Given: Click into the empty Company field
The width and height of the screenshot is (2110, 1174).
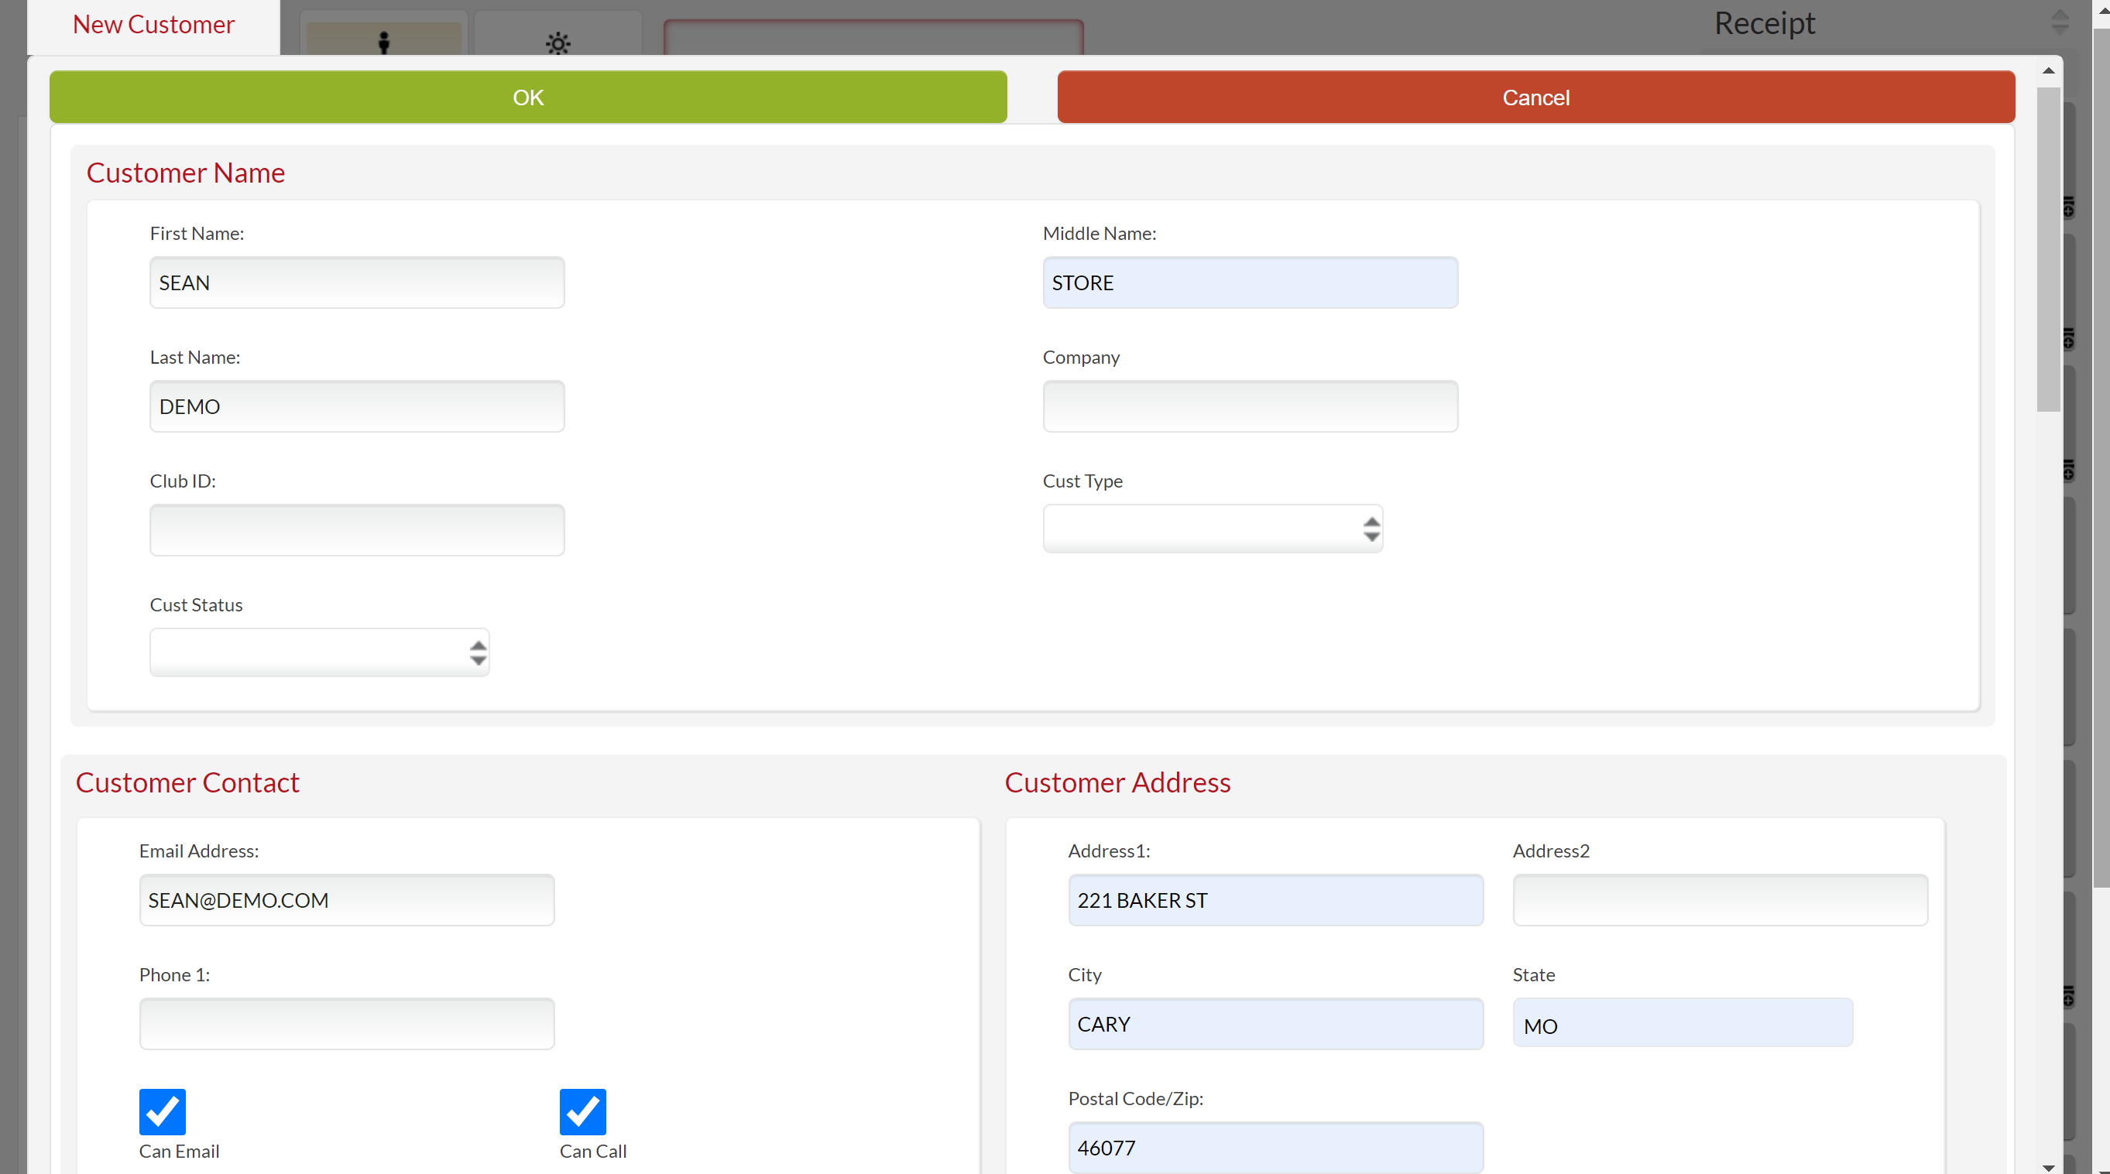Looking at the screenshot, I should click(x=1250, y=407).
